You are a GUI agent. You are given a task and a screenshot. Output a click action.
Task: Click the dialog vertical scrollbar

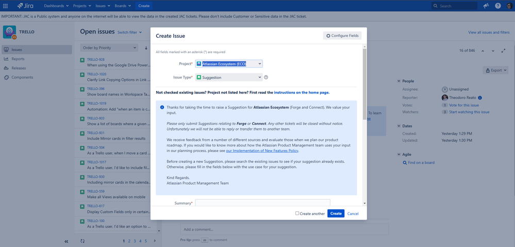[364, 84]
